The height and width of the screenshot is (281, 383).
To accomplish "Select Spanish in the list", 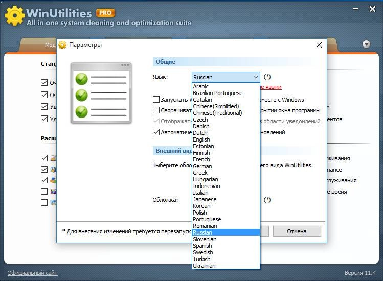I will (226, 246).
